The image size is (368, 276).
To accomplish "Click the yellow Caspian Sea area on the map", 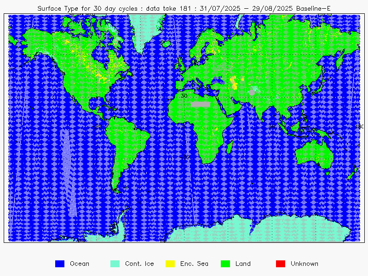I will (235, 82).
